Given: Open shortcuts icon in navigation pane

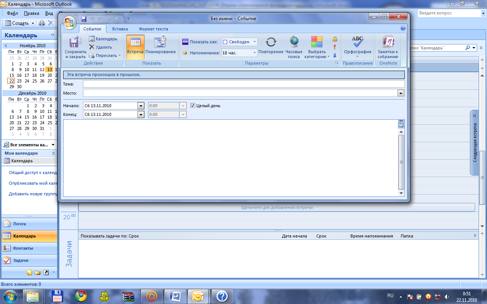Looking at the screenshot, I should (x=46, y=272).
